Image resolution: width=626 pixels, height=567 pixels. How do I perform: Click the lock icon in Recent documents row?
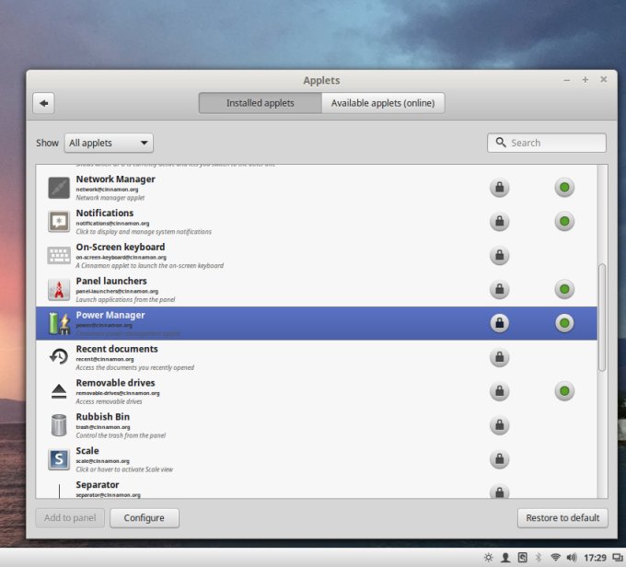pyautogui.click(x=500, y=357)
